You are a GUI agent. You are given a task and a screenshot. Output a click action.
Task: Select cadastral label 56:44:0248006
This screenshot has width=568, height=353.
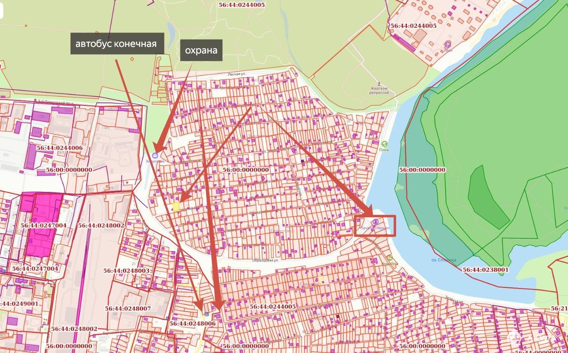(192, 324)
